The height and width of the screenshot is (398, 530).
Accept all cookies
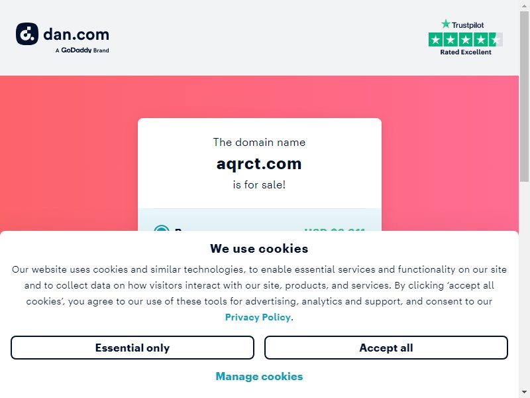point(386,348)
